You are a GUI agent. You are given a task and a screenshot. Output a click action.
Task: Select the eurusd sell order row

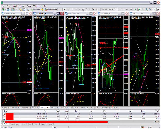(81, 114)
